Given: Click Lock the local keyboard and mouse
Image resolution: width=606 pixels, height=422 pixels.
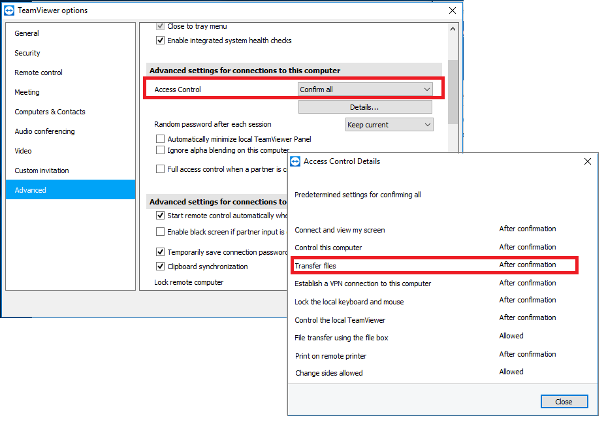Looking at the screenshot, I should tap(425, 301).
